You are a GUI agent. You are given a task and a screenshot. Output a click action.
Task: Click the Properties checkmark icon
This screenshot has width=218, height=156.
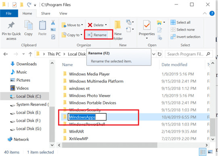point(147,25)
